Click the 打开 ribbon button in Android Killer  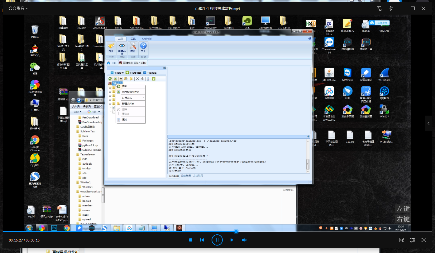(111, 48)
